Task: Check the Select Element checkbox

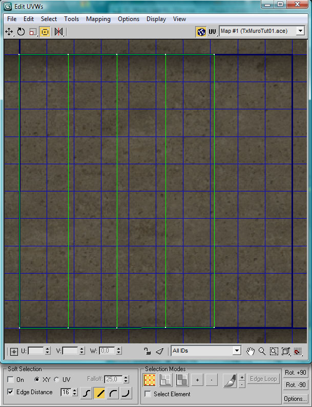Action: (148, 394)
